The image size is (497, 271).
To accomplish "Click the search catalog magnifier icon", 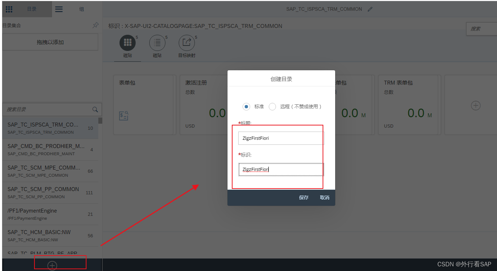I will [x=95, y=109].
